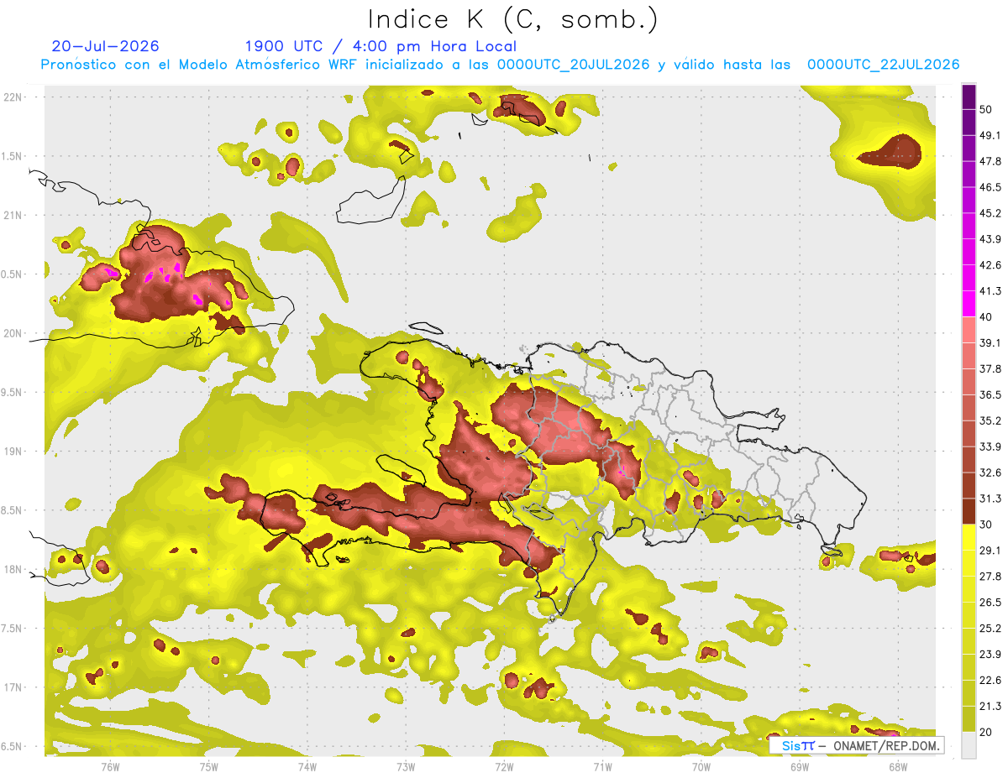Click the latitude label '19N'
This screenshot has height=778, width=1008.
[13, 451]
